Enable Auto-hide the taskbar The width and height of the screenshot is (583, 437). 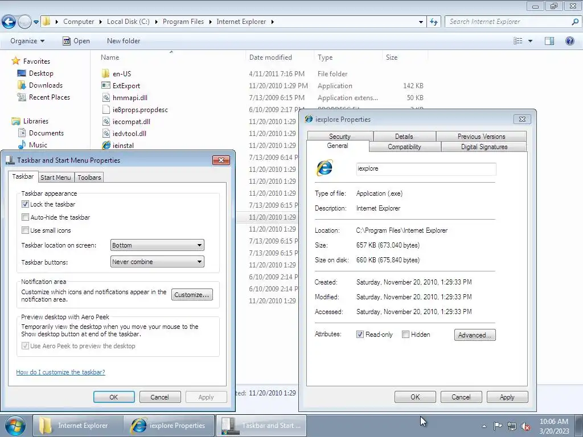(25, 217)
